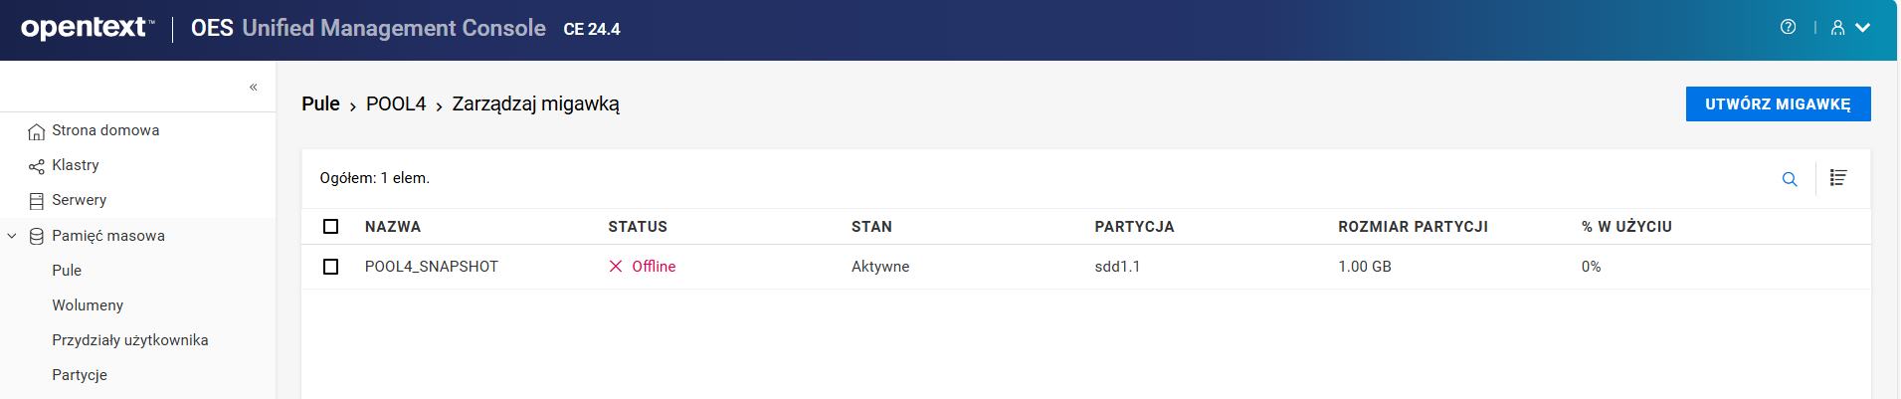Open the help question mark icon
Image resolution: width=1901 pixels, height=399 pixels.
(x=1788, y=28)
